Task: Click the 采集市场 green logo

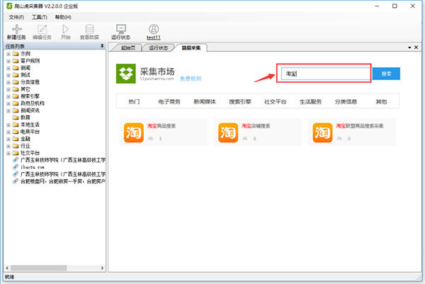Action: point(126,74)
